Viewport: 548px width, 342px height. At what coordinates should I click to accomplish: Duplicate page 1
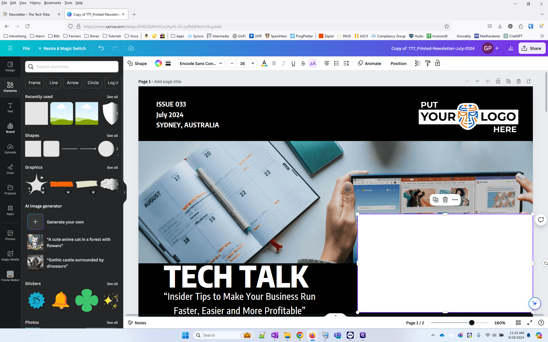click(508, 81)
